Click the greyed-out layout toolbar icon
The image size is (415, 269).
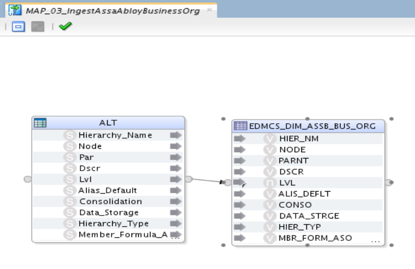pos(38,26)
